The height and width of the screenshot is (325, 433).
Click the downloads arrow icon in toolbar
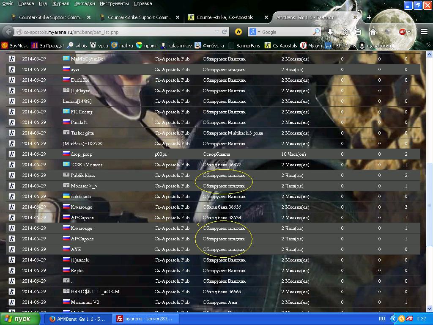click(330, 32)
